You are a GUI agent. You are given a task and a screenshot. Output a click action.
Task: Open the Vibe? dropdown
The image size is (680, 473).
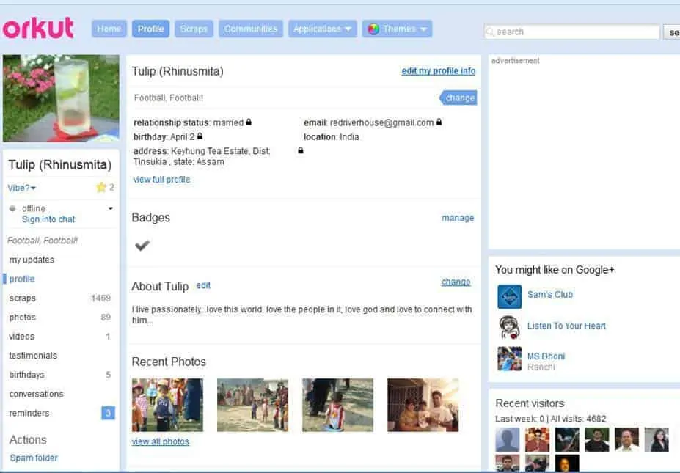pyautogui.click(x=22, y=188)
